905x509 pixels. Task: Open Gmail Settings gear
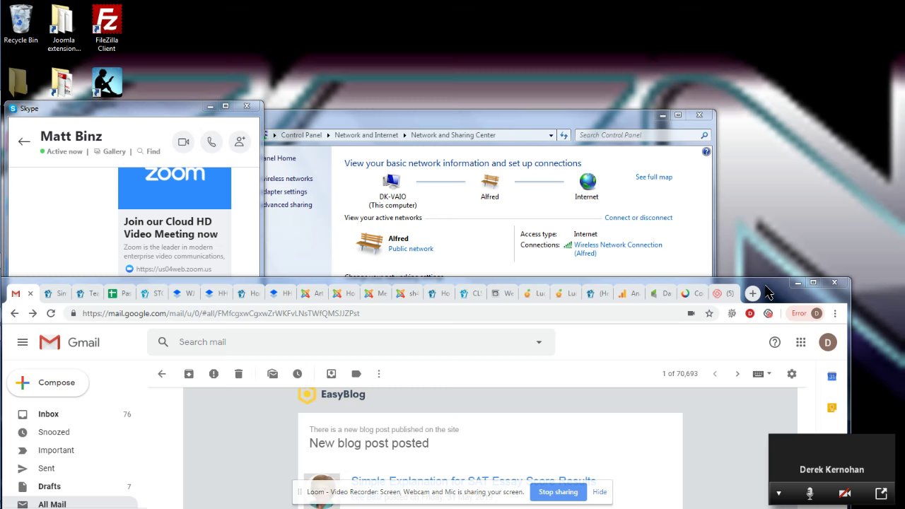pos(792,374)
